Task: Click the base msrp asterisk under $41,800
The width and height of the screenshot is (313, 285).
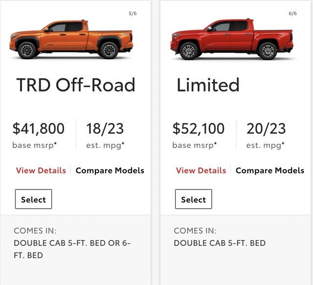Action: tap(55, 143)
